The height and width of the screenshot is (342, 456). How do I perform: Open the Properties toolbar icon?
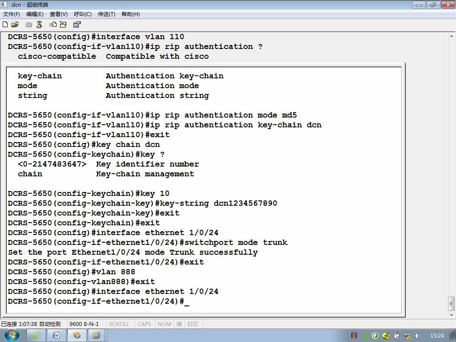(77, 24)
